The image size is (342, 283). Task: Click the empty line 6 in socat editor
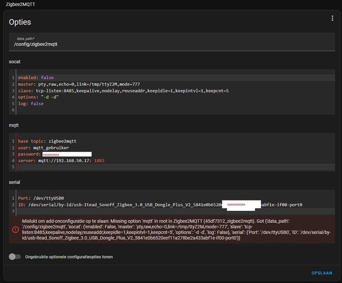(x=176, y=110)
